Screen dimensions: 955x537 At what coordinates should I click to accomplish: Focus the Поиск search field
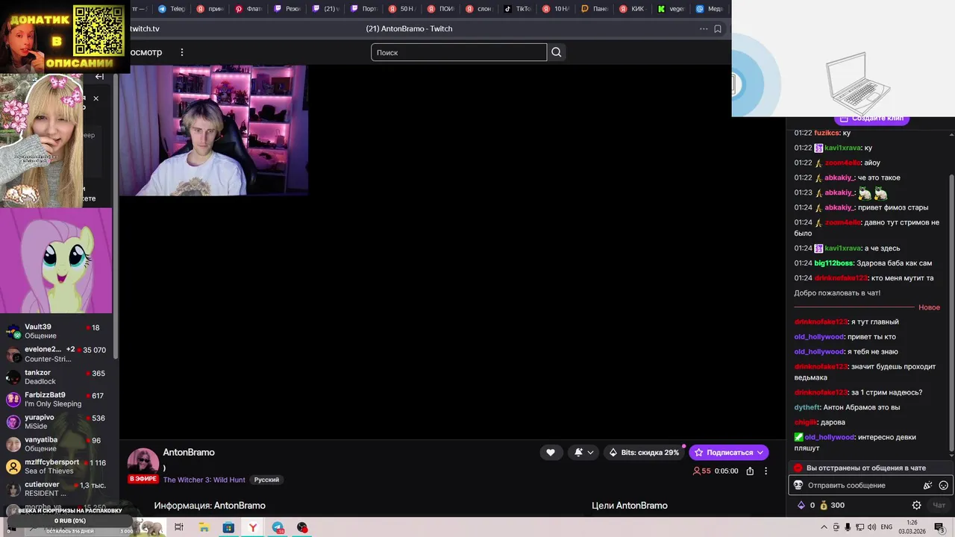pos(459,52)
